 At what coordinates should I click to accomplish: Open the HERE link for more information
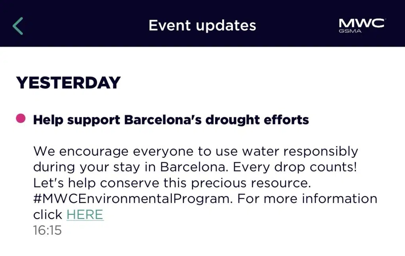point(85,215)
